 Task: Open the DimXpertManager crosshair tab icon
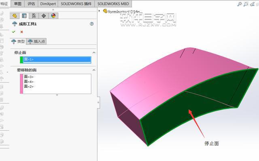coord(44,16)
